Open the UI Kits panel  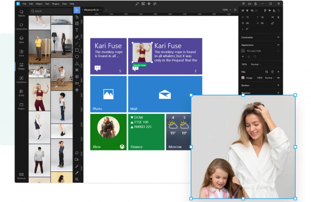21,93
